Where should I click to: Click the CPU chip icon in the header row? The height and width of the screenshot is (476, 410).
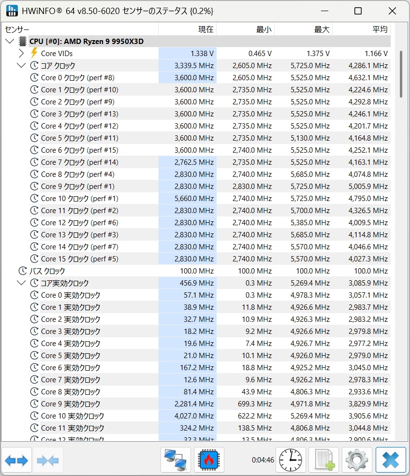coord(23,41)
